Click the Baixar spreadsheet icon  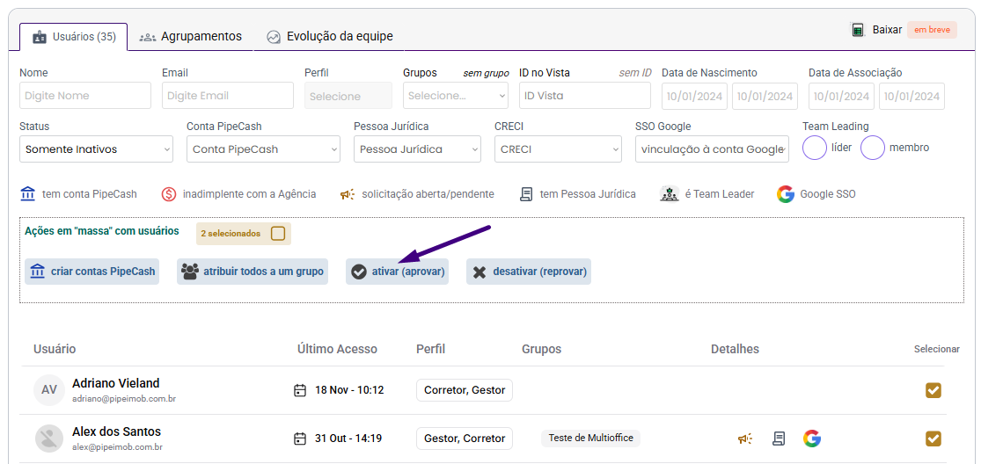tap(857, 29)
